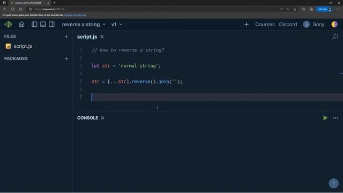Expand the v1 version dropdown
The width and height of the screenshot is (343, 193).
[x=117, y=24]
